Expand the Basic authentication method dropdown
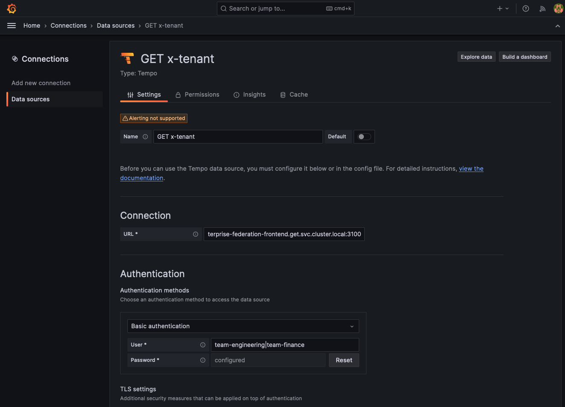Viewport: 565px width, 407px height. click(x=243, y=326)
